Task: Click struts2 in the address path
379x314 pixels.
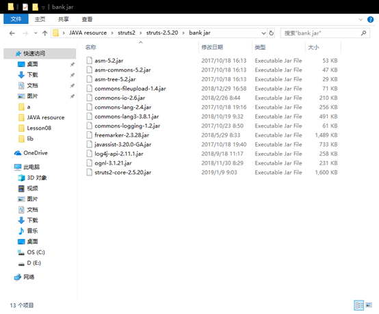Action: (x=127, y=33)
